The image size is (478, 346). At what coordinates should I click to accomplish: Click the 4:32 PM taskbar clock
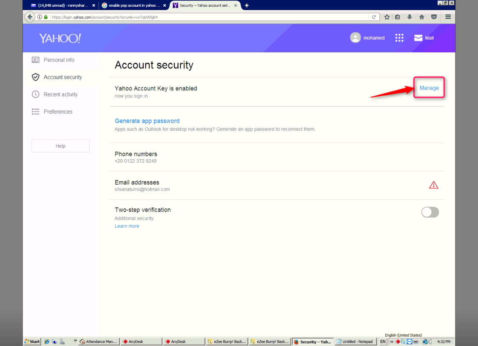click(444, 342)
